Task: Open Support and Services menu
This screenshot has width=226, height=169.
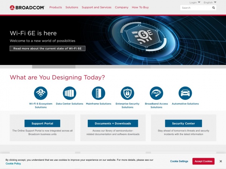Action: point(96,8)
